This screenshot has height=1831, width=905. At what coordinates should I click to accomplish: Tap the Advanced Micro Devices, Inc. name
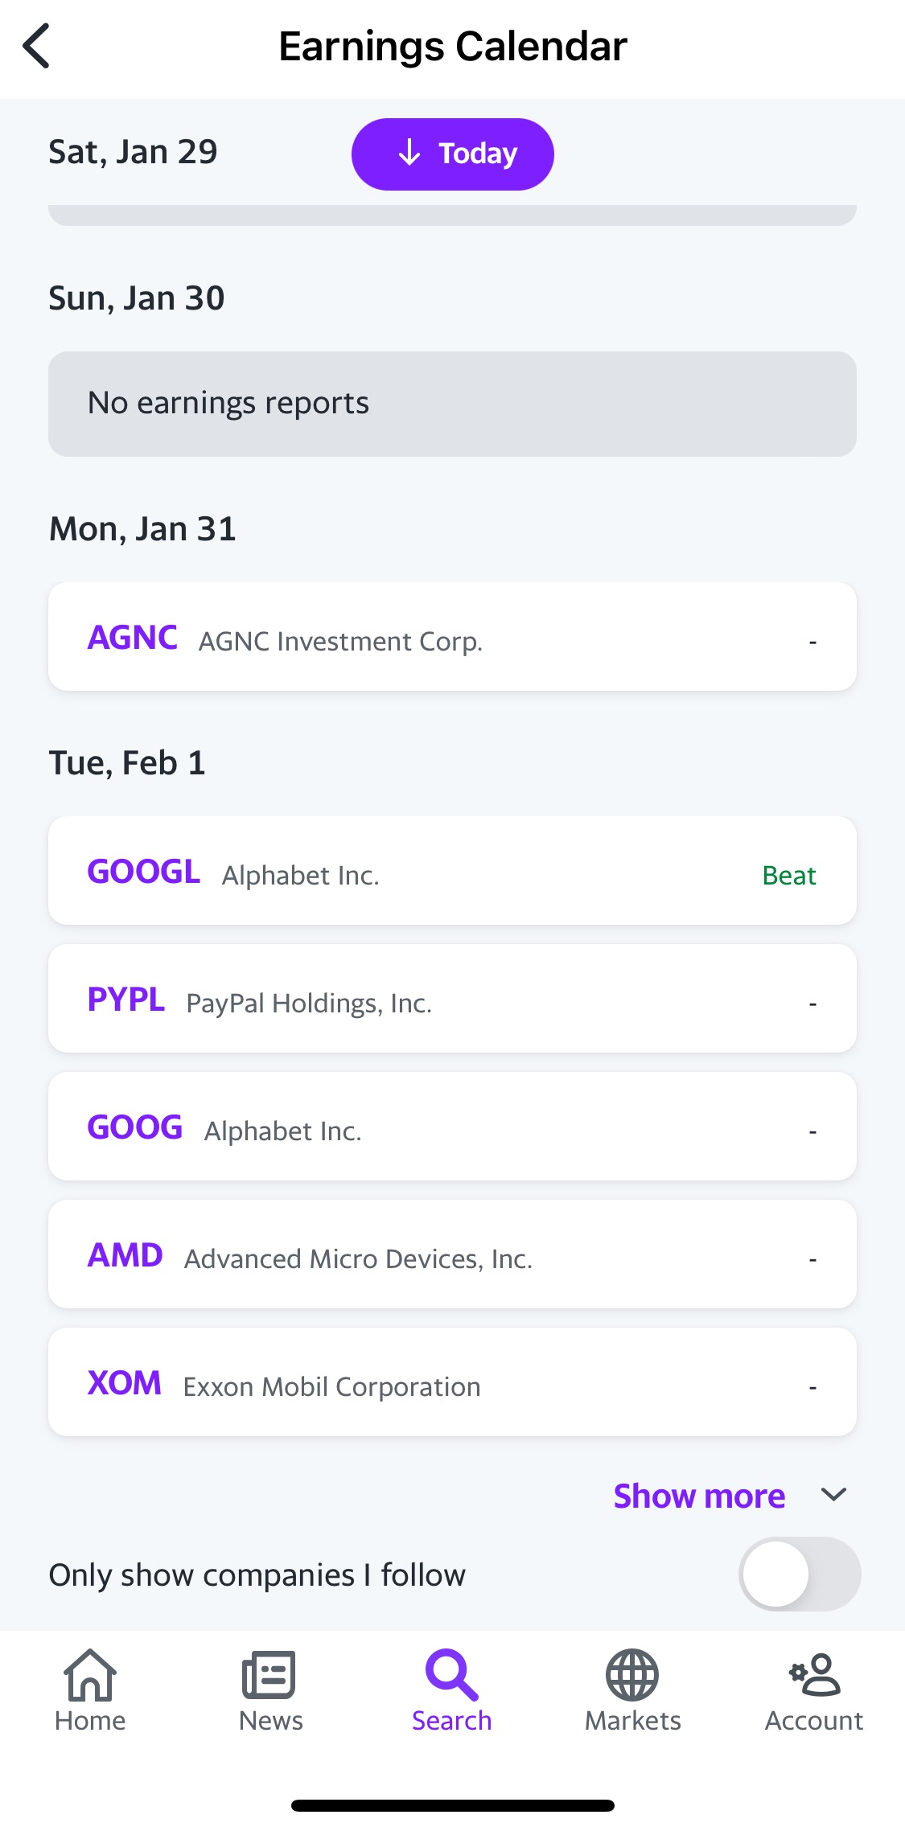[x=358, y=1259]
